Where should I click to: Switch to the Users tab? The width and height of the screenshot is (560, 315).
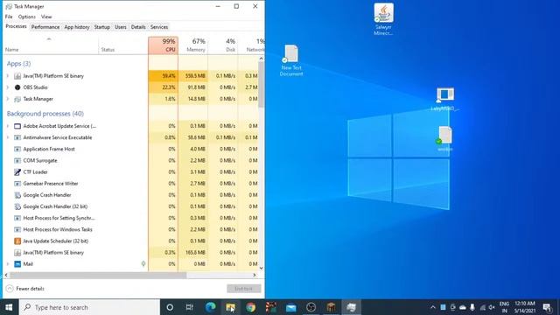click(121, 27)
